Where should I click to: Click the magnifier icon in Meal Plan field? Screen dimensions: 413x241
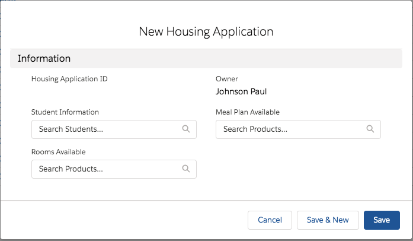point(370,129)
